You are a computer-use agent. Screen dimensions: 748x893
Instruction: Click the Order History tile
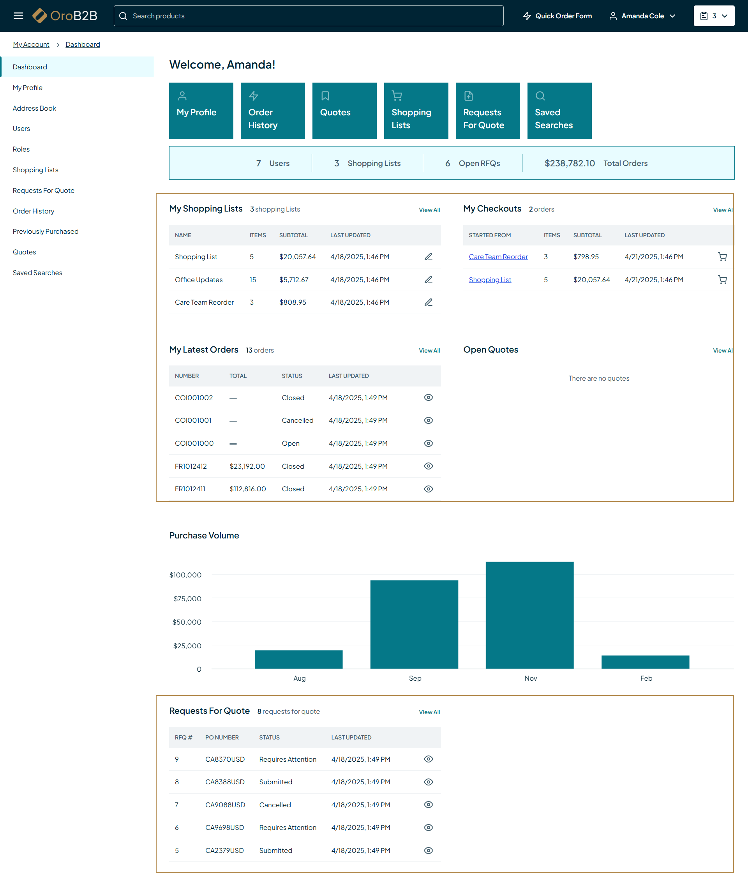click(273, 111)
